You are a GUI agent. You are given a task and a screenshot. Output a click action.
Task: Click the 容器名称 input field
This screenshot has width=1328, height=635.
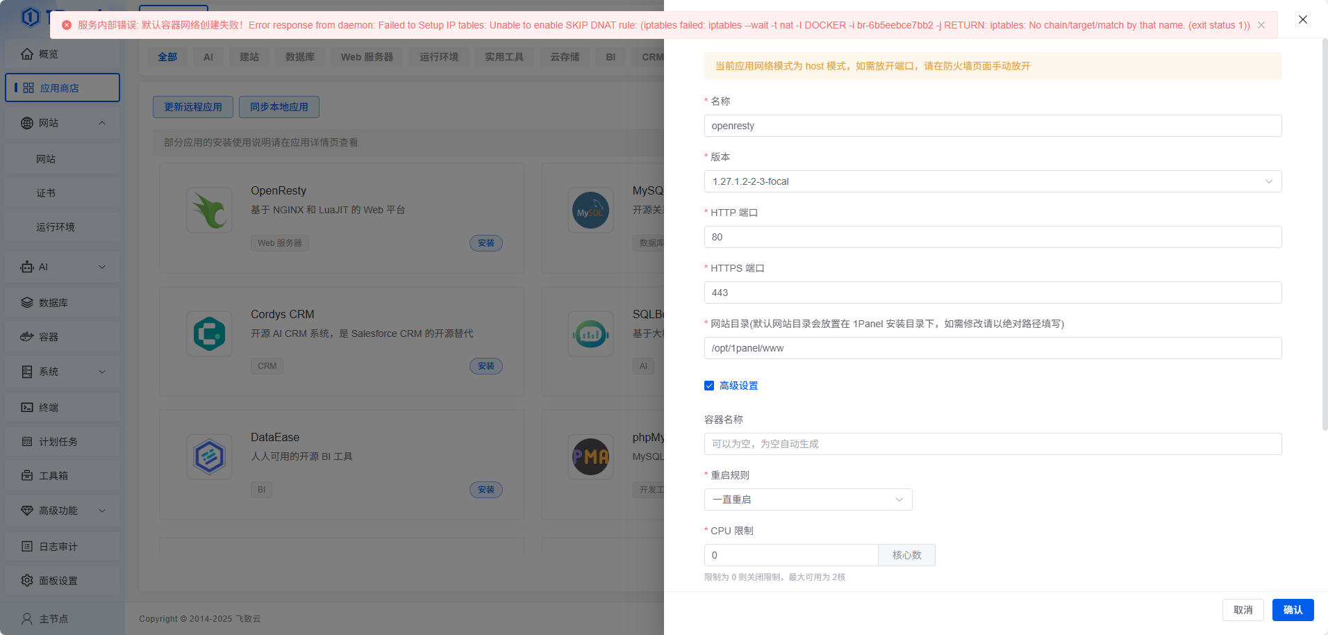[993, 444]
